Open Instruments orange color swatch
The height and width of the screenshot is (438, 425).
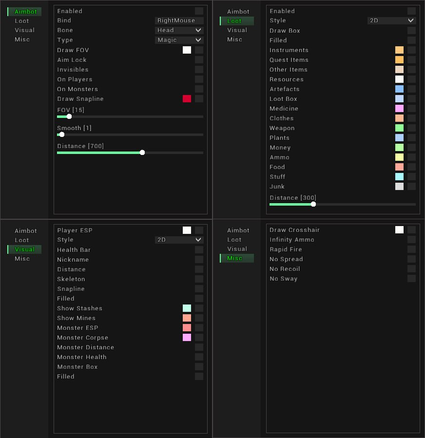399,50
